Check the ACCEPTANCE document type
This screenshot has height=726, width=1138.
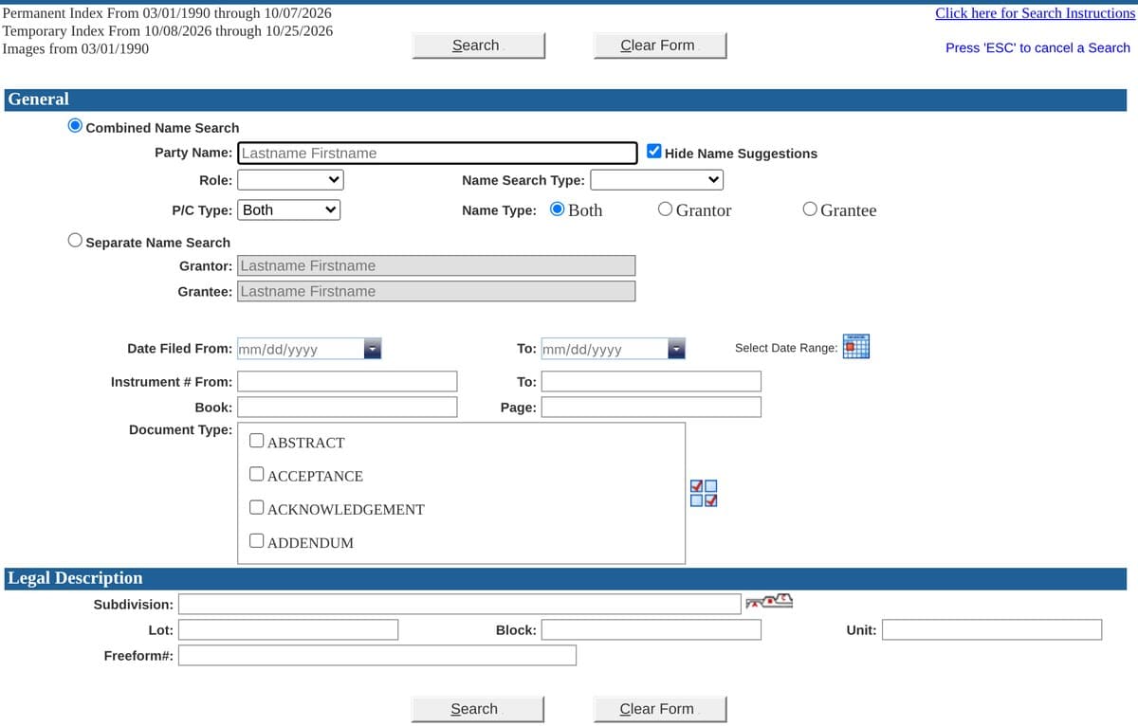(x=257, y=474)
